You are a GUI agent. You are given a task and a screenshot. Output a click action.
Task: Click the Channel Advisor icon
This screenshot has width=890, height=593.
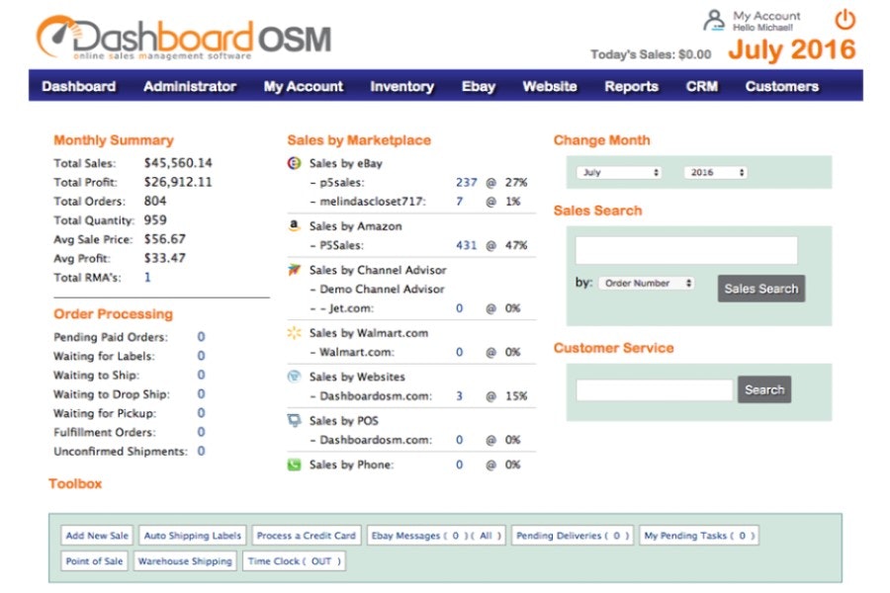(x=294, y=270)
